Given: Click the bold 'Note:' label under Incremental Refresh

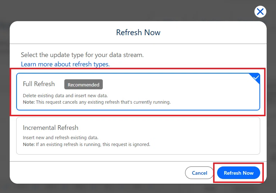Looking at the screenshot, I should [29, 144].
